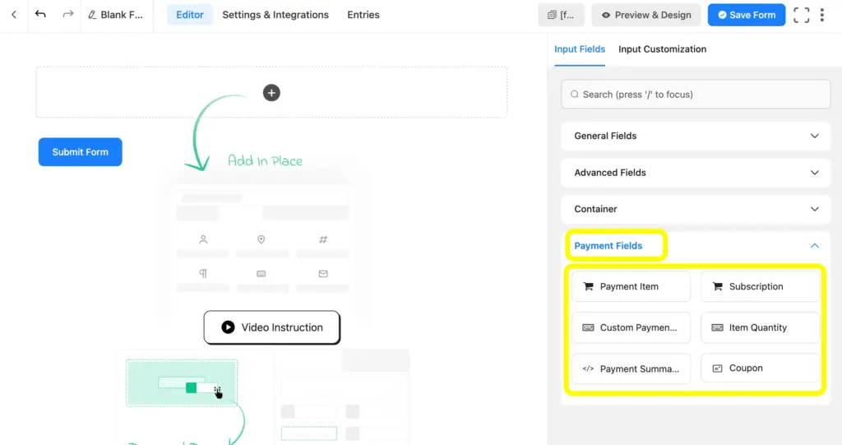This screenshot has height=445, width=842.
Task: Click Payment Fields up chevron
Action: [x=815, y=246]
